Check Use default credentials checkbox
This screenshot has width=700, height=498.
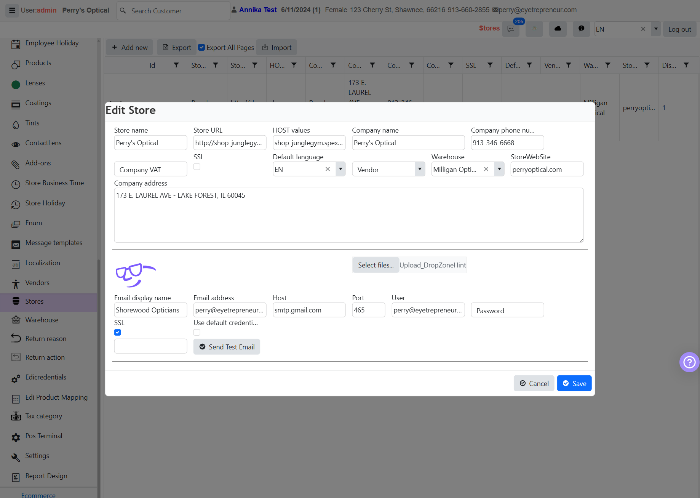197,332
